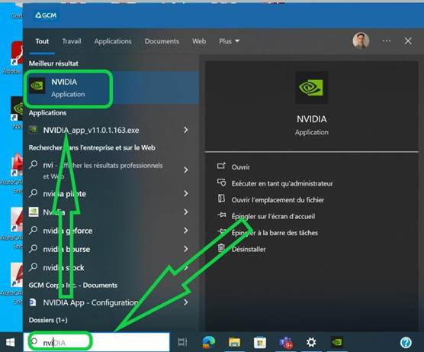Launch Microsoft Edge from the taskbar
This screenshot has height=352, width=424.
pos(208,342)
